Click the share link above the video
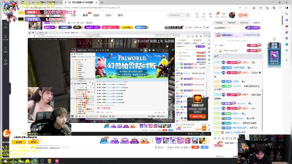This screenshot has width=292, height=164. 188,27
